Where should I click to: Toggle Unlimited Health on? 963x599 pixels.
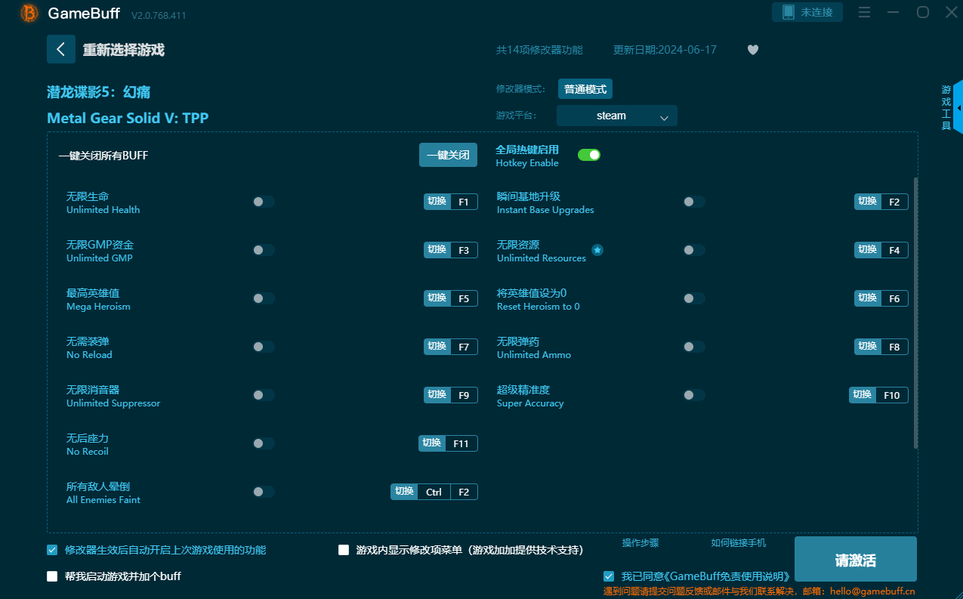[264, 202]
